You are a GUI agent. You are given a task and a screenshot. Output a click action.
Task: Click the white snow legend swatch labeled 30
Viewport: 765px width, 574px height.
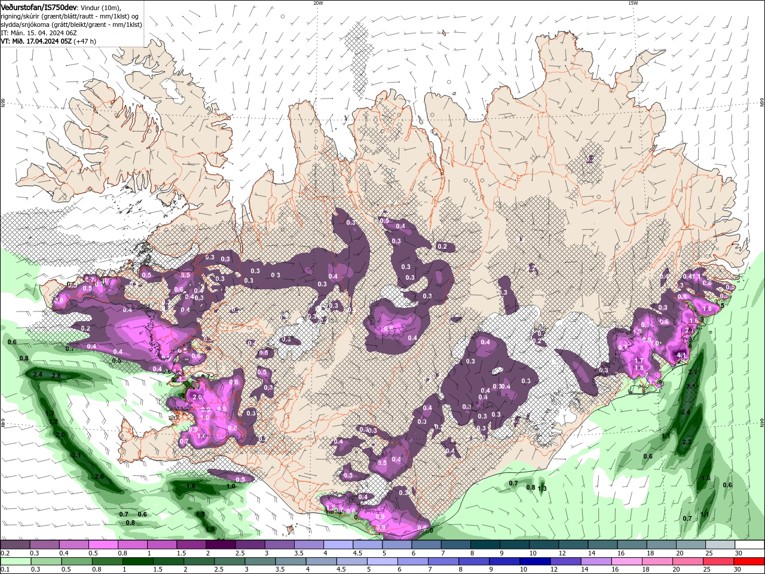749,545
